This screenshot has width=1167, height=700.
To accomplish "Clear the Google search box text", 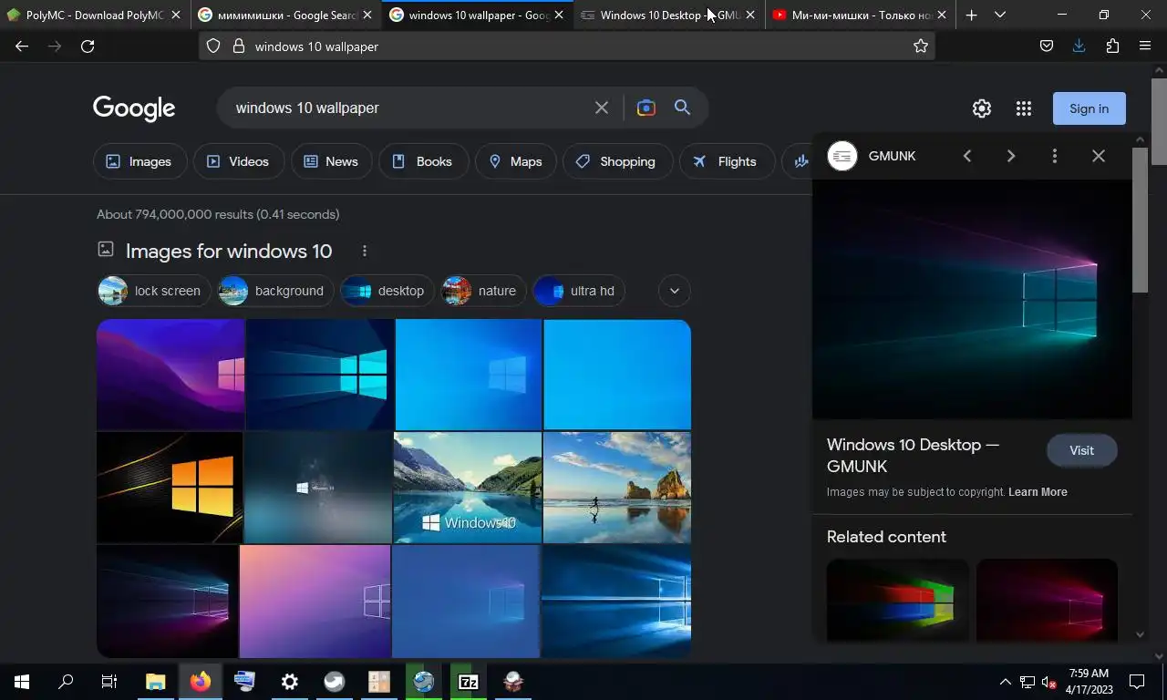I will pyautogui.click(x=602, y=108).
